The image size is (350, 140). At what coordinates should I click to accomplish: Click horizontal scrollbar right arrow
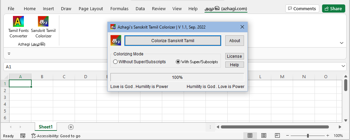pyautogui.click(x=340, y=127)
